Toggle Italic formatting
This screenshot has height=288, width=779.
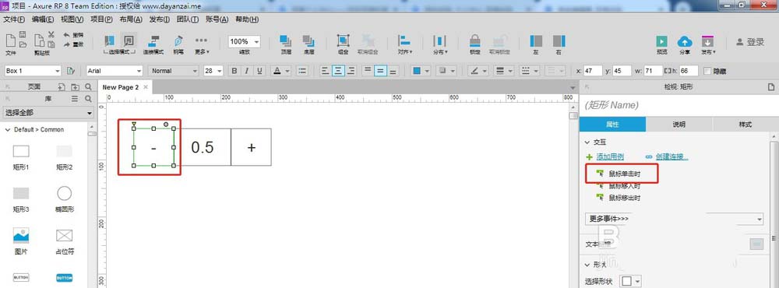click(x=246, y=71)
